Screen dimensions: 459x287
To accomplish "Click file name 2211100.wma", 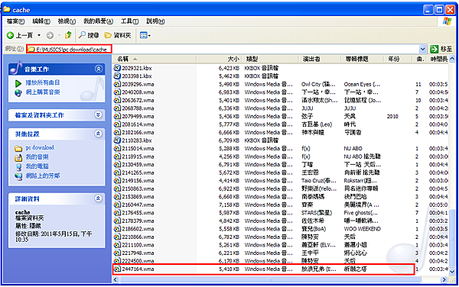I will point(138,245).
